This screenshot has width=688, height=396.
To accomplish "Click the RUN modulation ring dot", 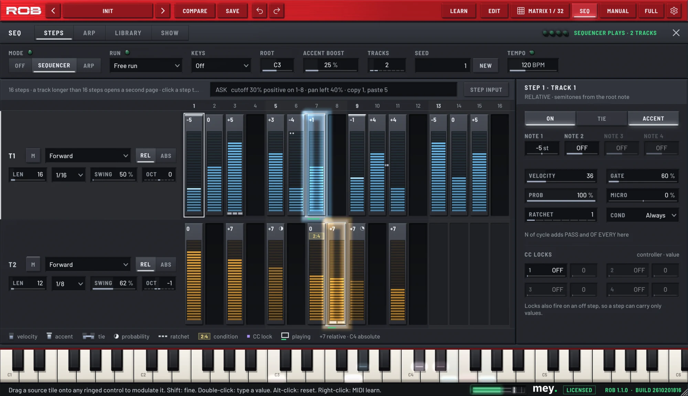I will pos(127,53).
